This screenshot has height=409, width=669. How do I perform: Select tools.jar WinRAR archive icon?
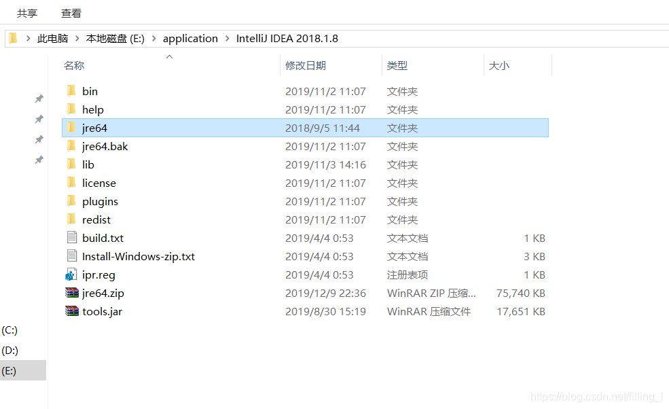point(72,311)
